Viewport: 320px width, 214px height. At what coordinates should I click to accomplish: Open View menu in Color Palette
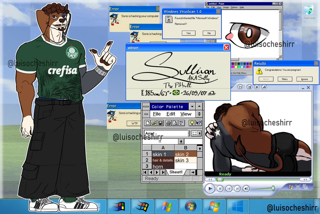tap(186, 114)
